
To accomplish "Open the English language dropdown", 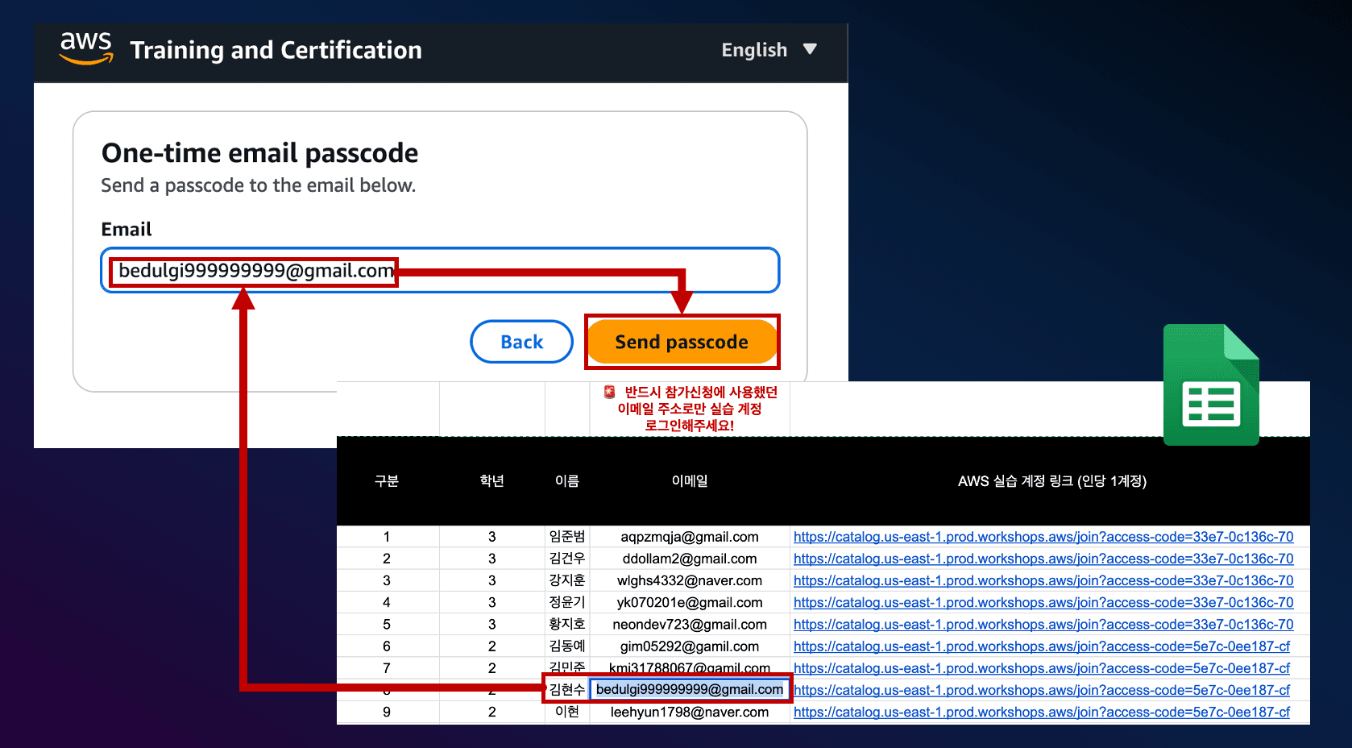I will point(769,50).
